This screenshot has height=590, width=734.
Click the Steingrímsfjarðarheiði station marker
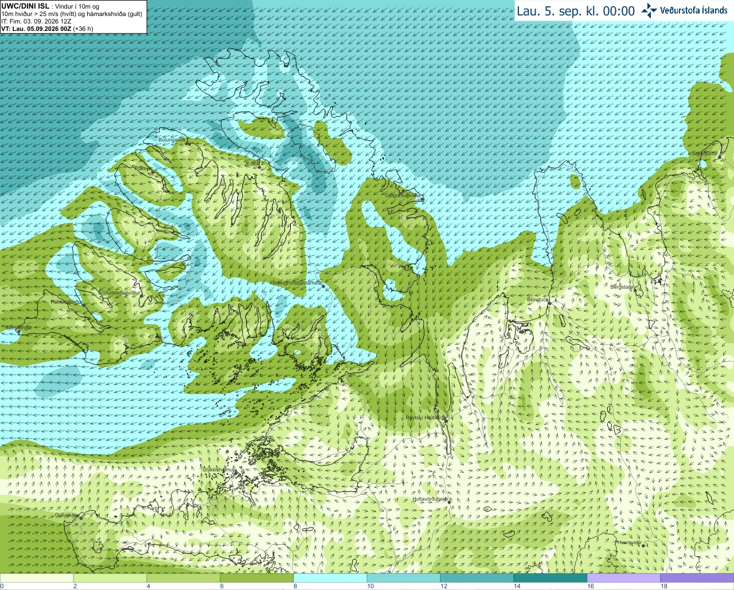click(x=323, y=286)
